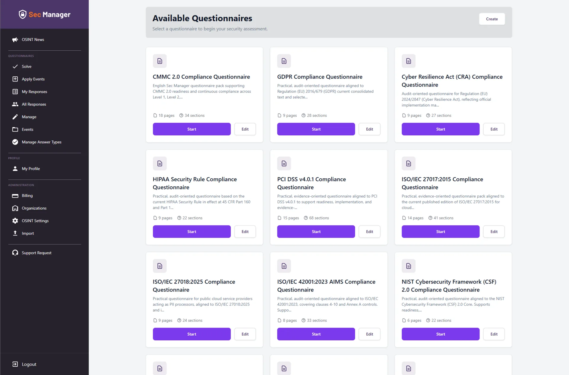Screen dimensions: 569x375
Task: Edit the PCI DSS v4.0.1 questionnaire
Action: coord(370,232)
